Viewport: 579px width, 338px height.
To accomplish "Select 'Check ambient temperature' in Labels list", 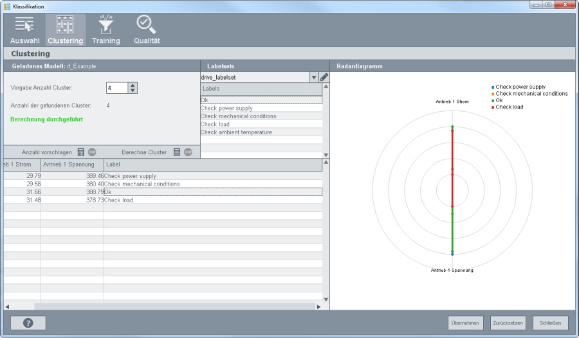I will pos(236,132).
